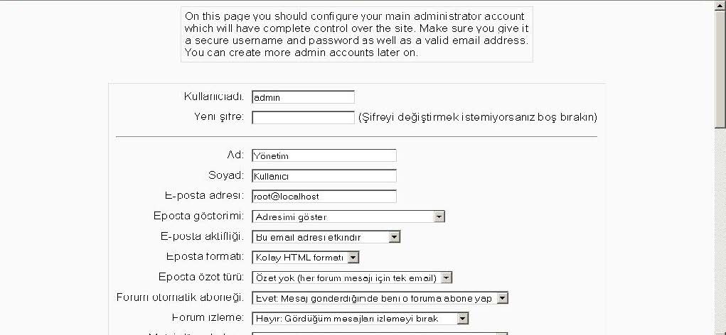This screenshot has height=335, width=726.
Task: Click the Soyad surname field
Action: click(324, 175)
